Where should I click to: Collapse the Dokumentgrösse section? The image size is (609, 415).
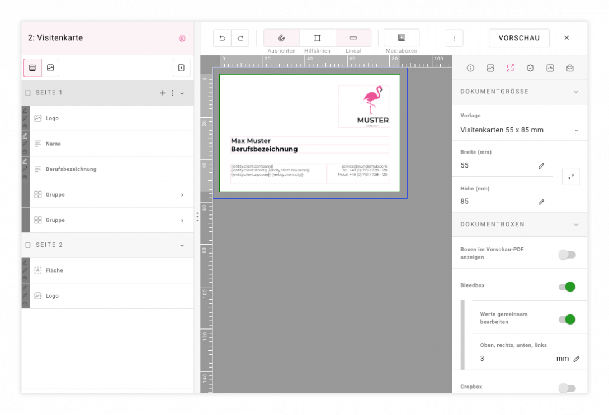click(x=576, y=92)
